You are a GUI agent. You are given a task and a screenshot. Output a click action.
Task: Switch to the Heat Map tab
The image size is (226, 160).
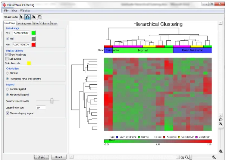[10, 23]
